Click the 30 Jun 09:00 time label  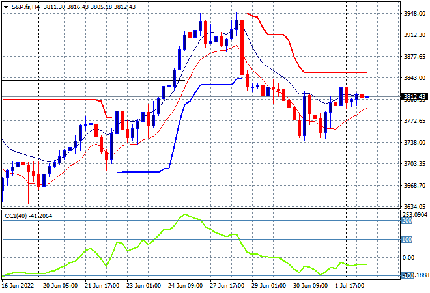click(x=310, y=286)
